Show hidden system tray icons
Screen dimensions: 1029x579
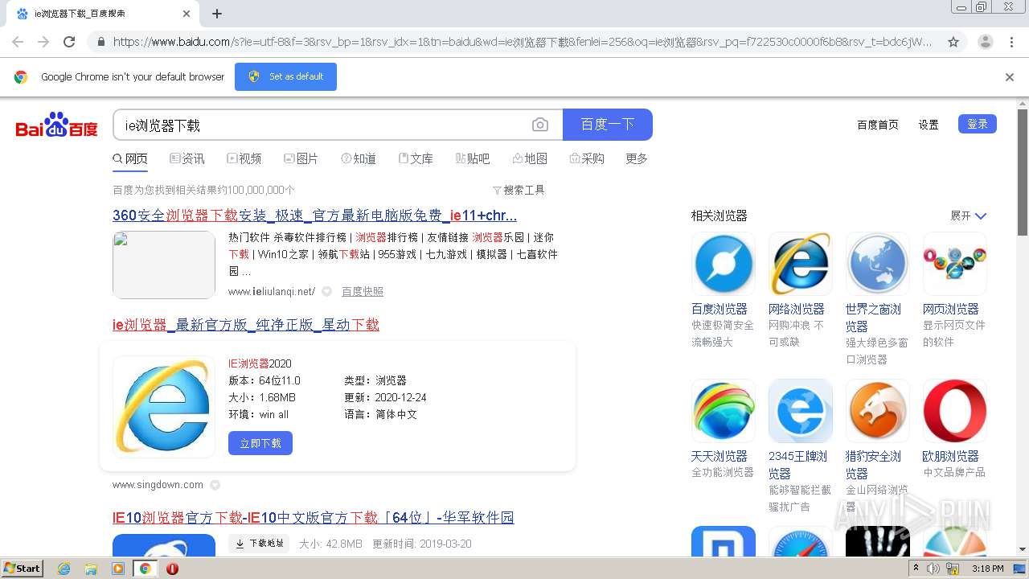tap(915, 568)
